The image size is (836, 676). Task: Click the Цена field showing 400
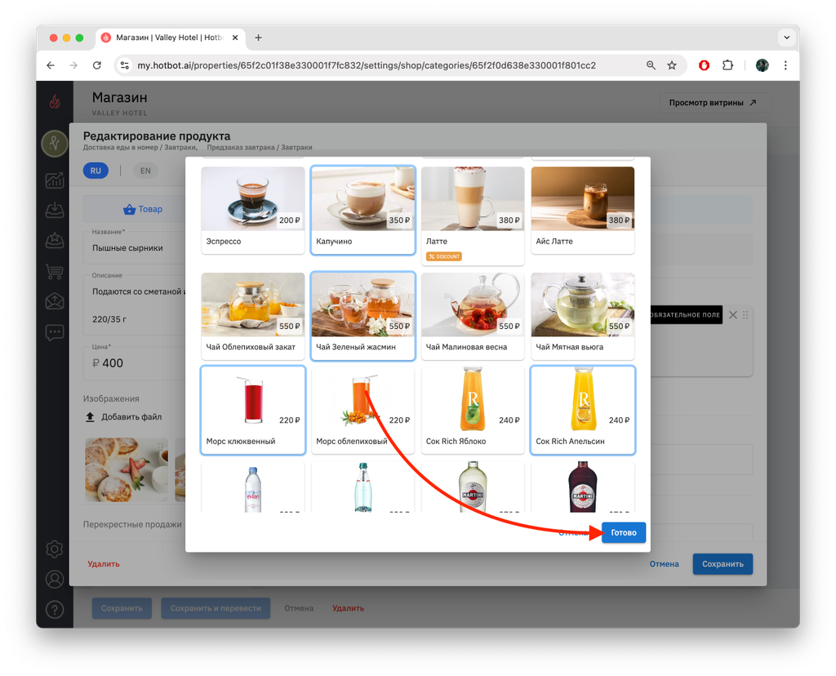click(135, 363)
